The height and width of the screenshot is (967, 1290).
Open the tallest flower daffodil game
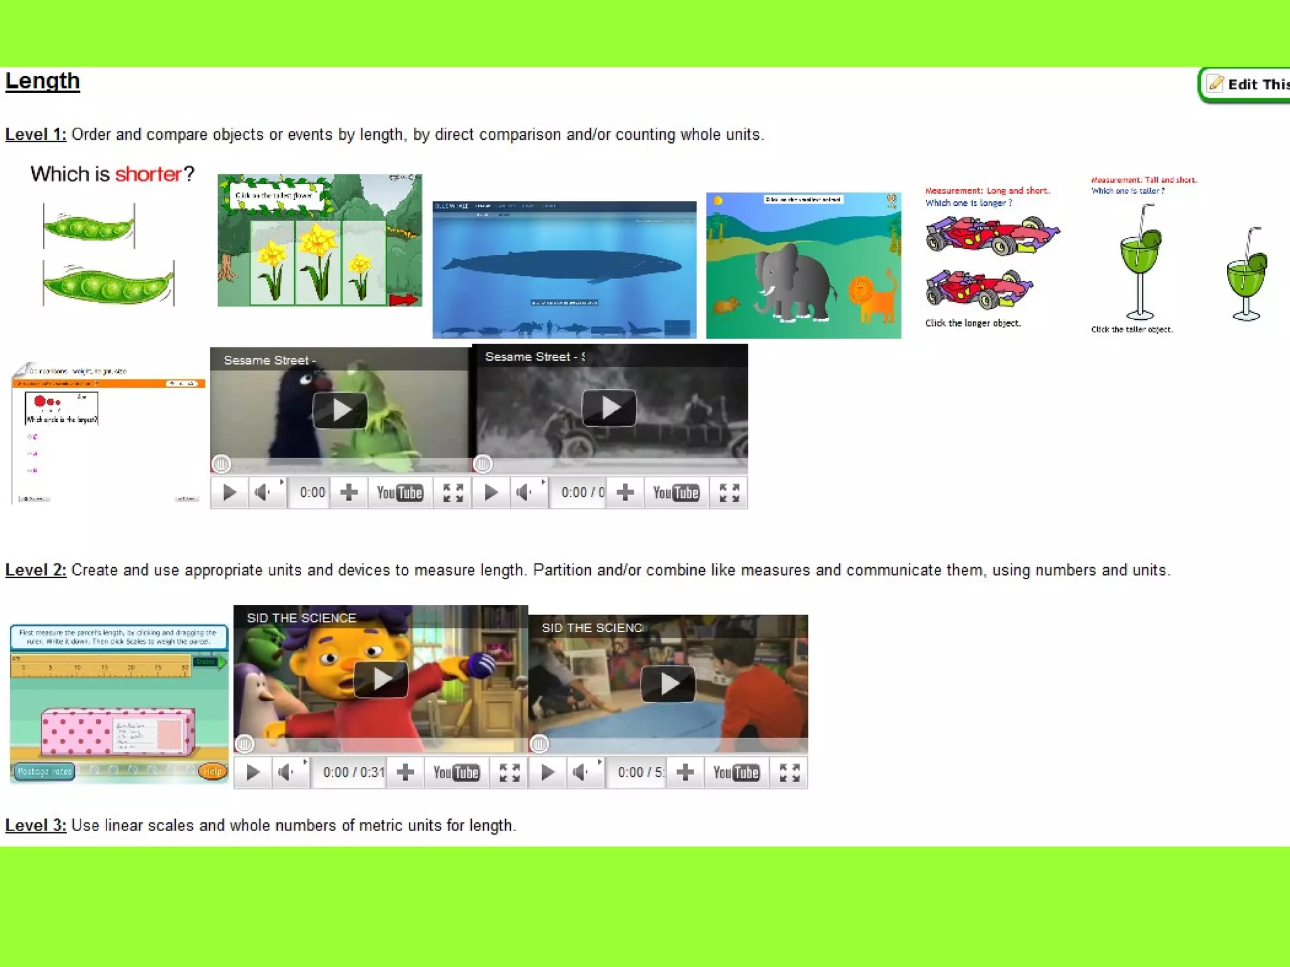[x=319, y=240]
